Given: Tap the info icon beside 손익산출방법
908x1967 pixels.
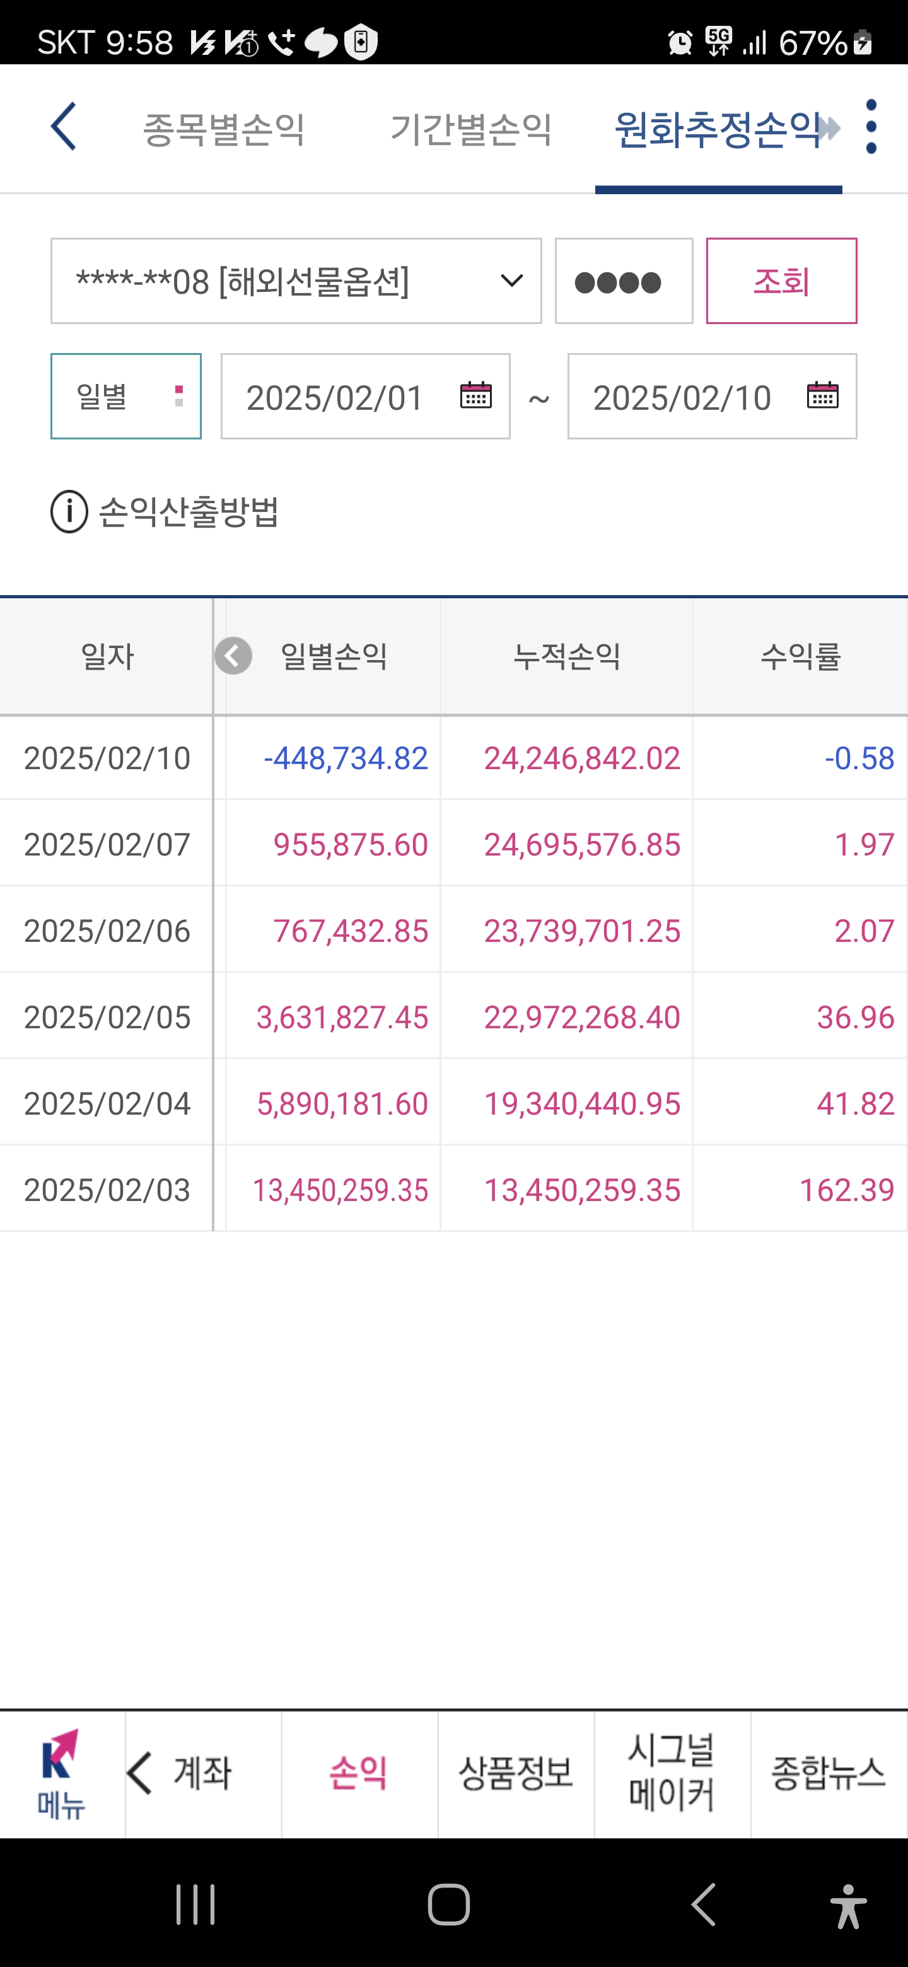Looking at the screenshot, I should (x=69, y=511).
